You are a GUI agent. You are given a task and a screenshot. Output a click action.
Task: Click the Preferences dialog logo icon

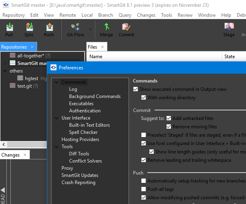click(x=54, y=67)
